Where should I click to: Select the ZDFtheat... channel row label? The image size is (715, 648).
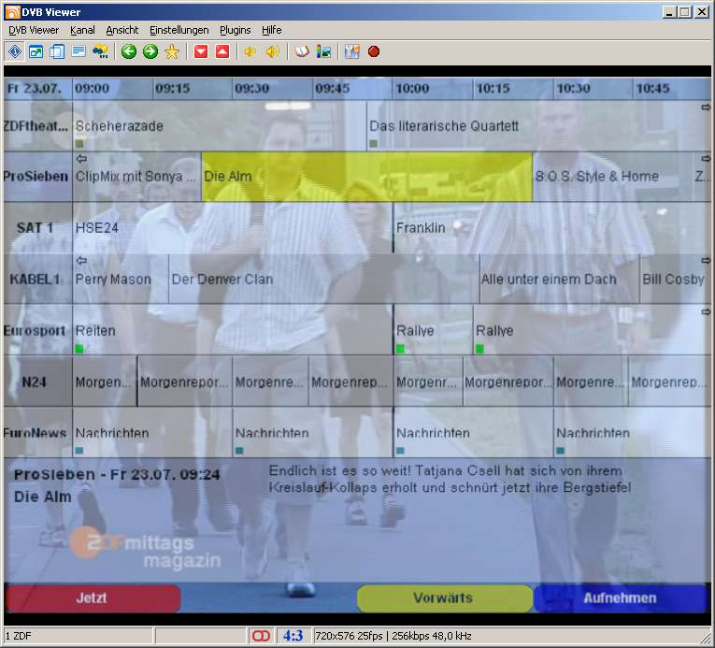pos(37,126)
